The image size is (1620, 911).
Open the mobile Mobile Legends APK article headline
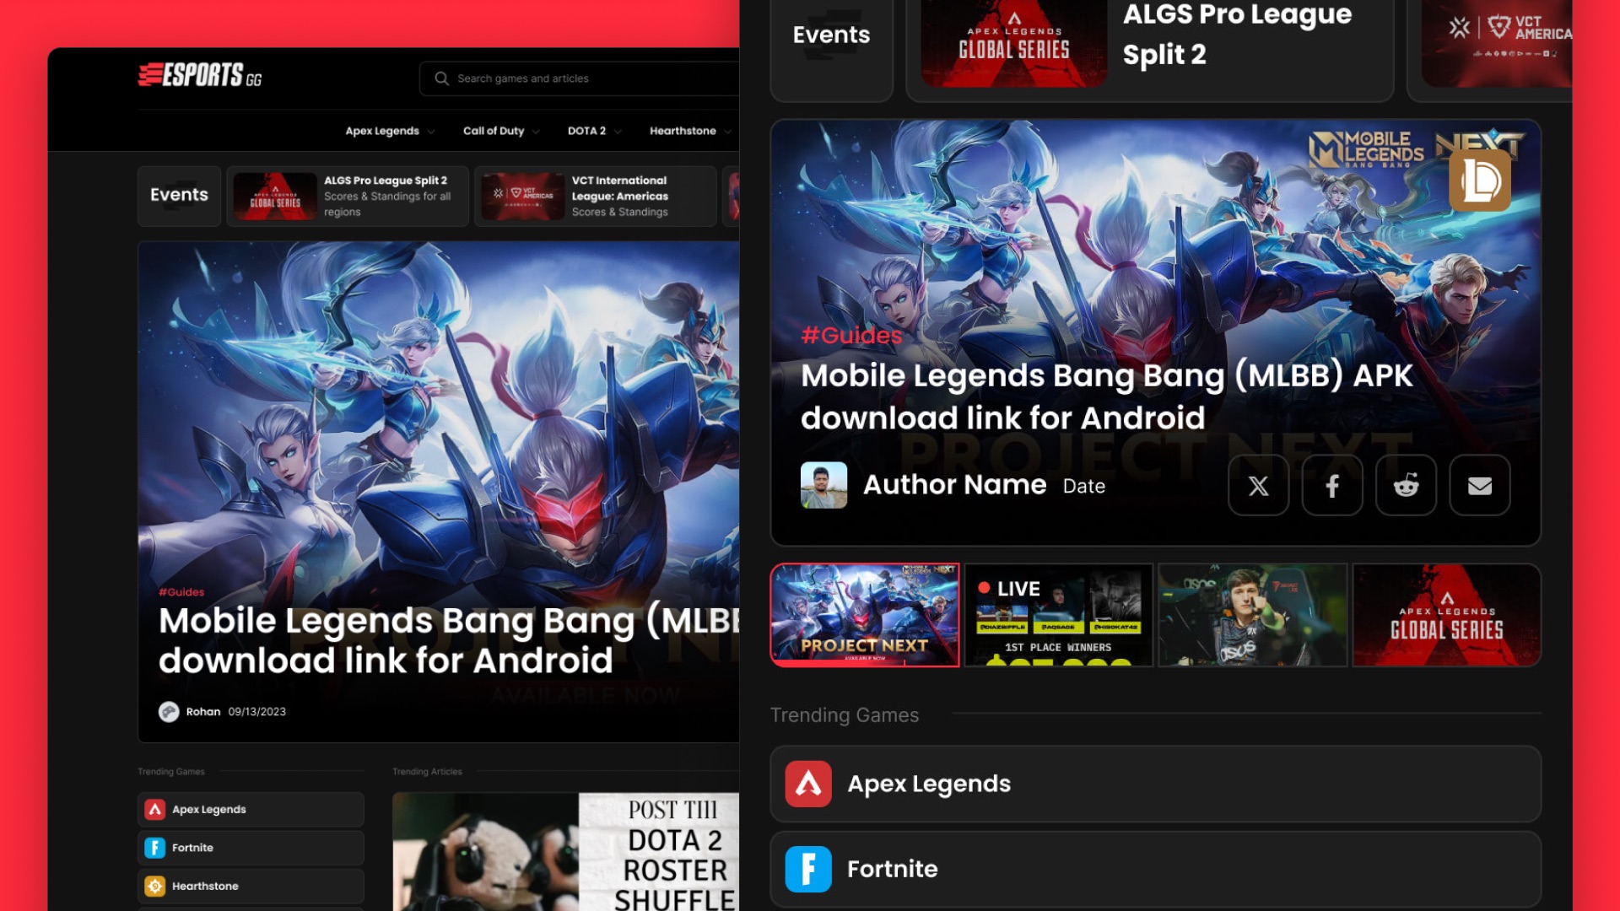tap(1106, 396)
